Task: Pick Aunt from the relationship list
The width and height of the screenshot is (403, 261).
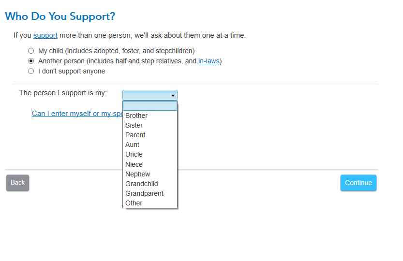Action: tap(132, 145)
